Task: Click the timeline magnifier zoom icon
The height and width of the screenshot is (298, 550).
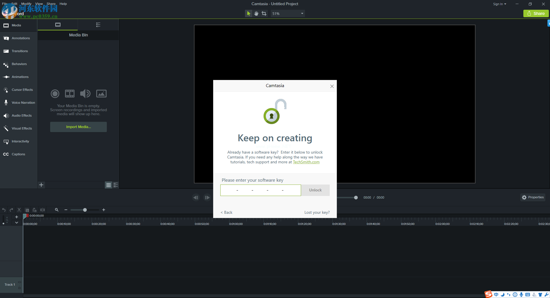Action: (57, 210)
